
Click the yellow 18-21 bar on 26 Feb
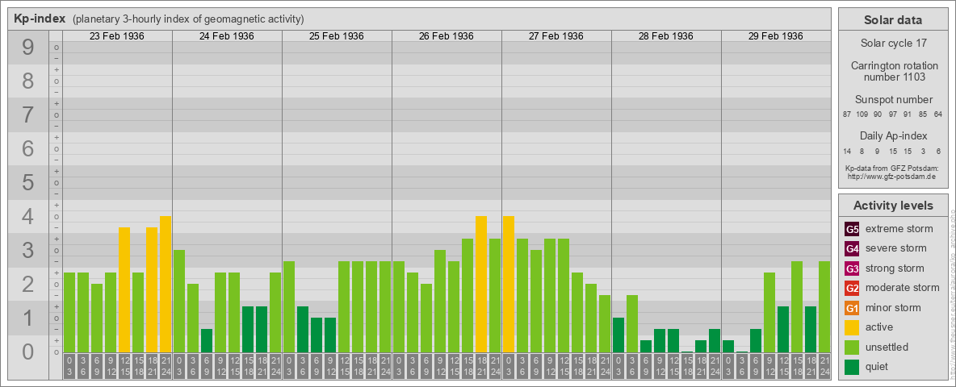click(x=481, y=284)
